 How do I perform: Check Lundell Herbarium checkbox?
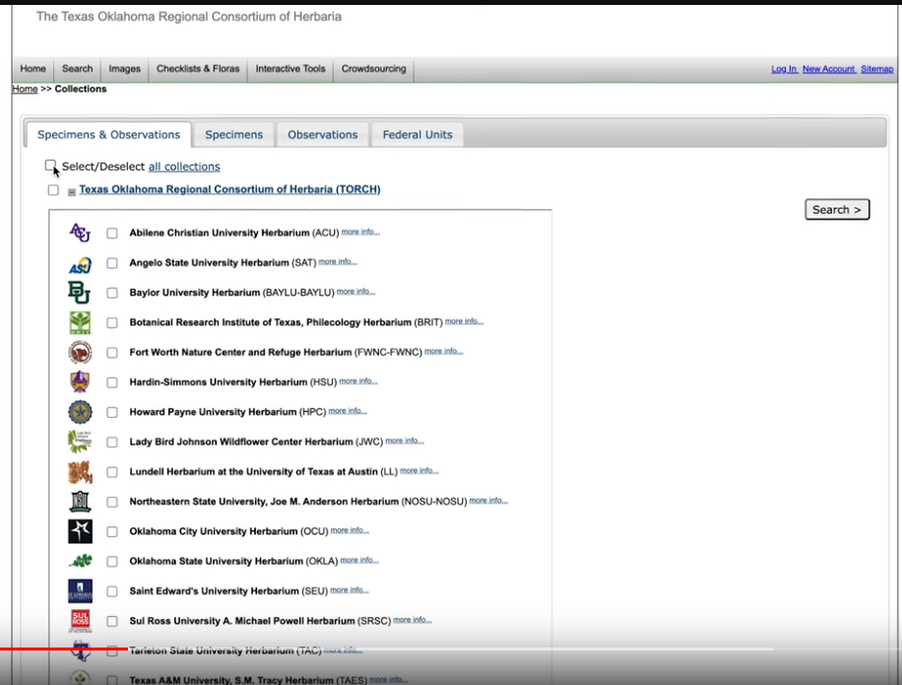click(x=112, y=472)
